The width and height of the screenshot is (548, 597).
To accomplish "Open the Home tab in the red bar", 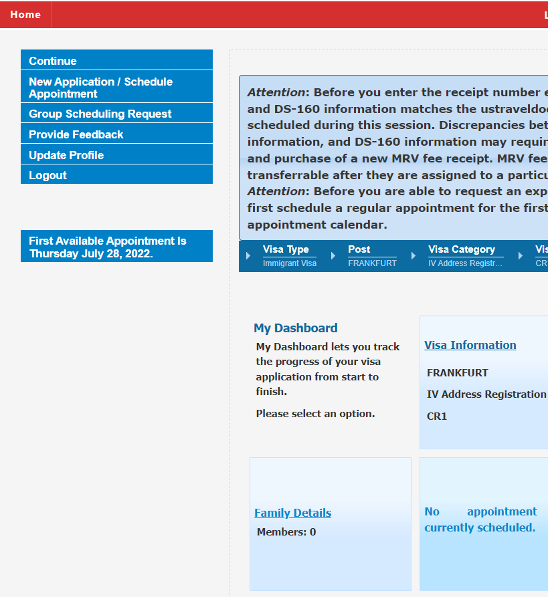I will [25, 15].
